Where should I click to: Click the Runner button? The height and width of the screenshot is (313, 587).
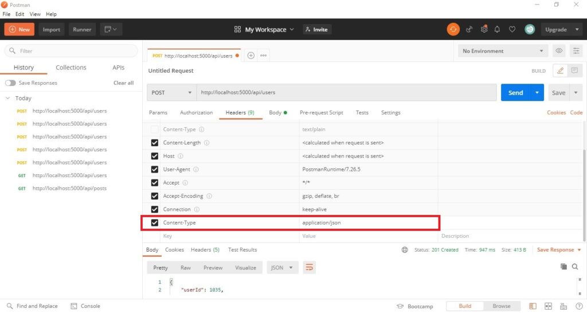[82, 29]
